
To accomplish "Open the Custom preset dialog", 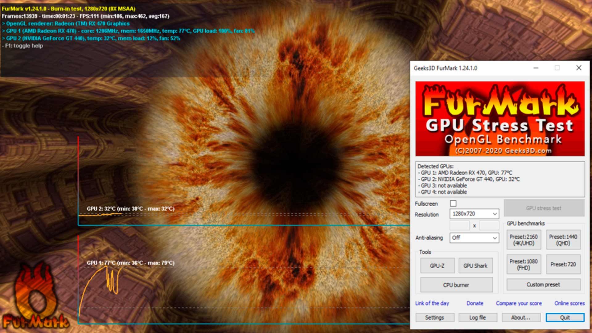I will pyautogui.click(x=543, y=285).
